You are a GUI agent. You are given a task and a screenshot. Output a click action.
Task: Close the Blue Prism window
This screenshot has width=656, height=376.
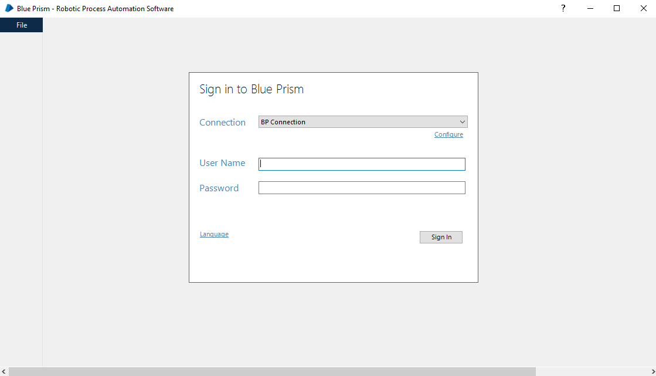click(x=643, y=8)
